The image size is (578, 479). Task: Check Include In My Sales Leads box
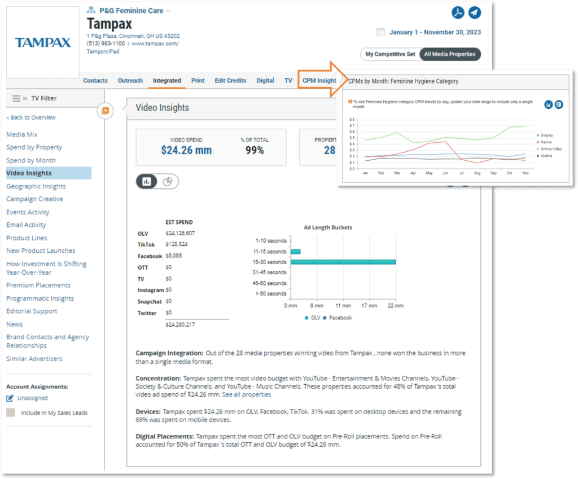click(x=11, y=412)
